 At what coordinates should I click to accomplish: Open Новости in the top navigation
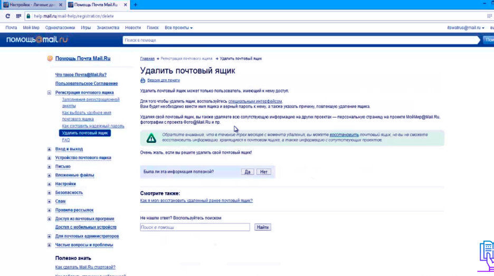click(x=133, y=27)
